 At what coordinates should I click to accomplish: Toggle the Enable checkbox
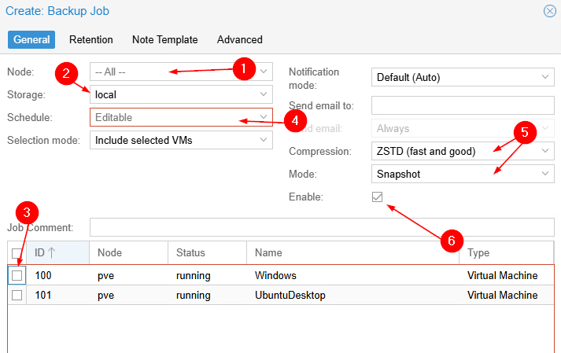378,197
